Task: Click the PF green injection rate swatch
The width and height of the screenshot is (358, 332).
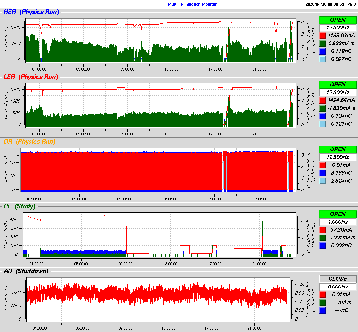Action: 322,237
